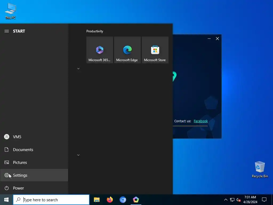Screen dimensions: 273x205
Task: Click the START heading label
Action: pyautogui.click(x=19, y=31)
